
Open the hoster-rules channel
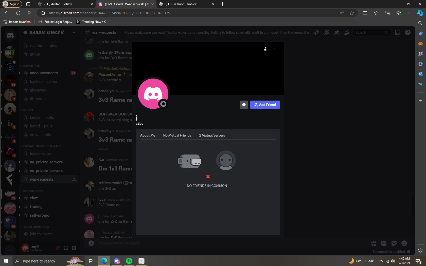coord(49,154)
